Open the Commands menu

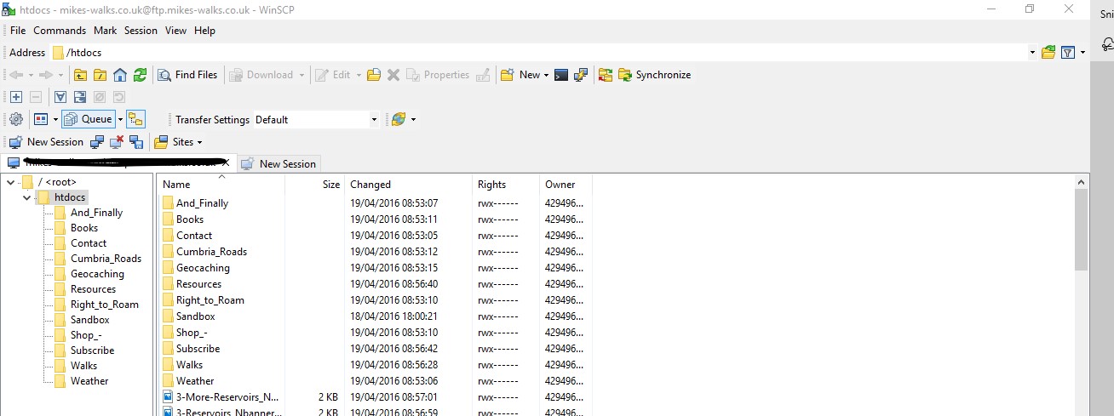(x=60, y=31)
